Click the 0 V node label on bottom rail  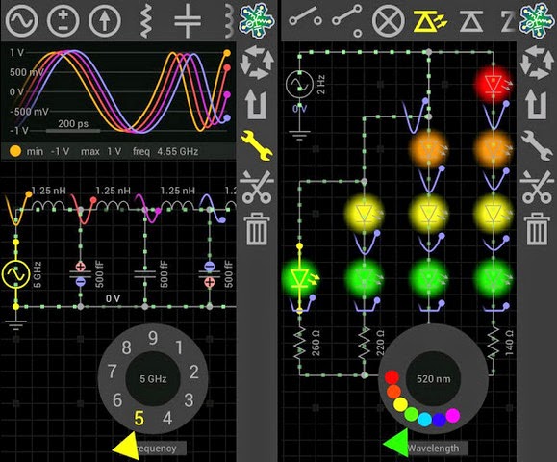(113, 299)
